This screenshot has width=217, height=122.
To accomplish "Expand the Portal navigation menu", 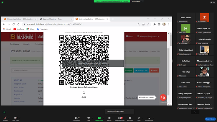I will coord(27,44).
